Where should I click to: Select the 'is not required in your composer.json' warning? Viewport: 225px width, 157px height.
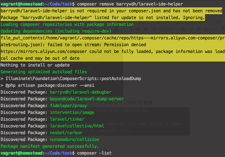tap(111, 11)
